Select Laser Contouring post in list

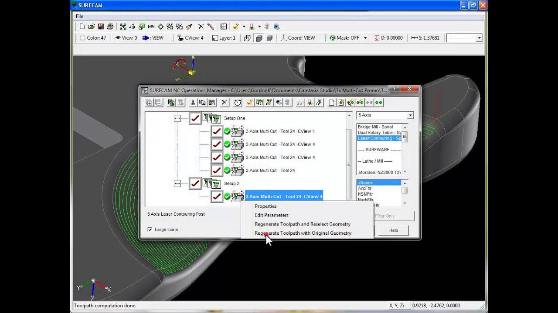coord(379,138)
